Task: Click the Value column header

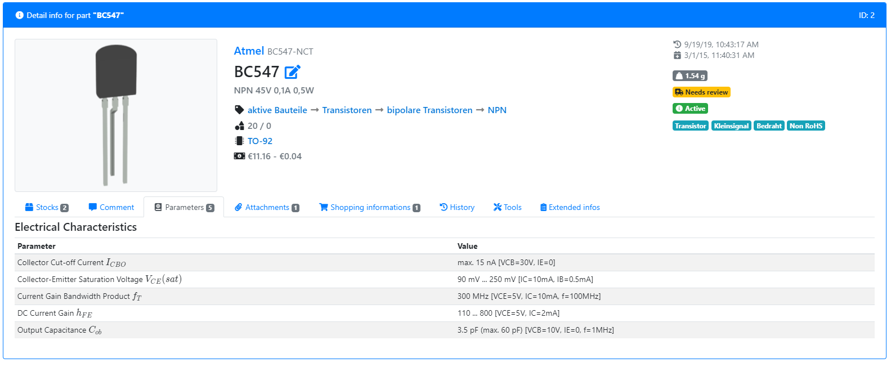Action: tap(467, 246)
